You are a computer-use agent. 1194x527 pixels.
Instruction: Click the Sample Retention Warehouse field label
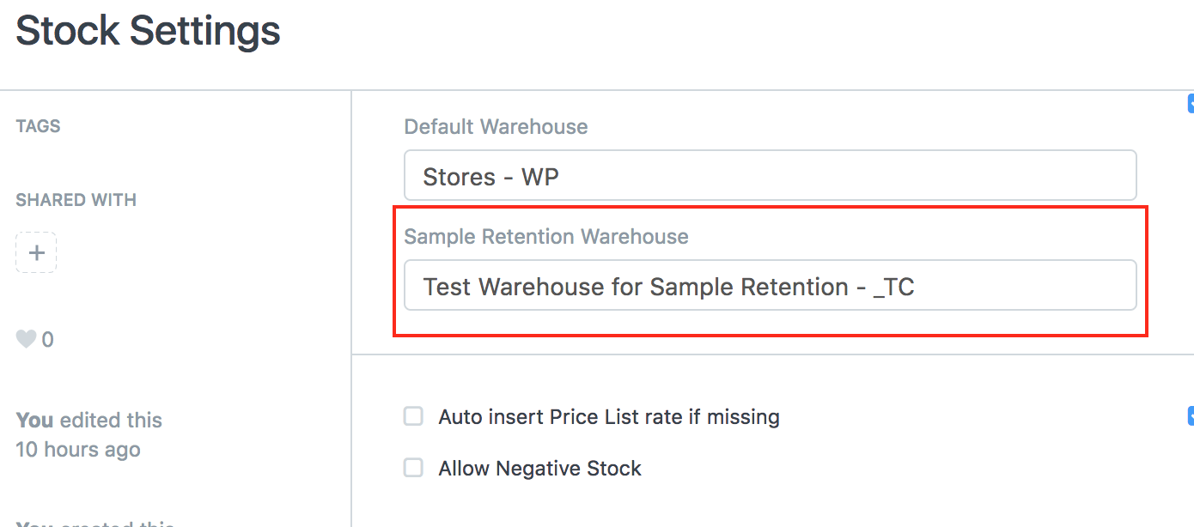[545, 237]
